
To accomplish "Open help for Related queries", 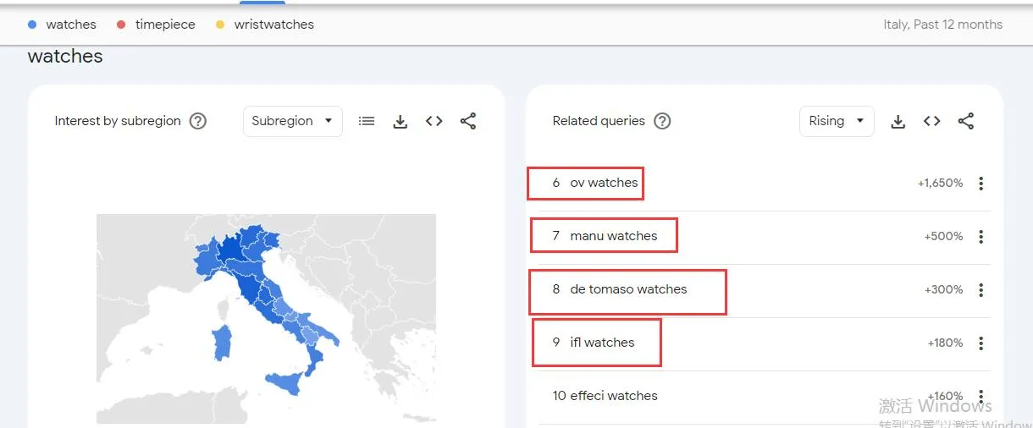I will tap(662, 121).
